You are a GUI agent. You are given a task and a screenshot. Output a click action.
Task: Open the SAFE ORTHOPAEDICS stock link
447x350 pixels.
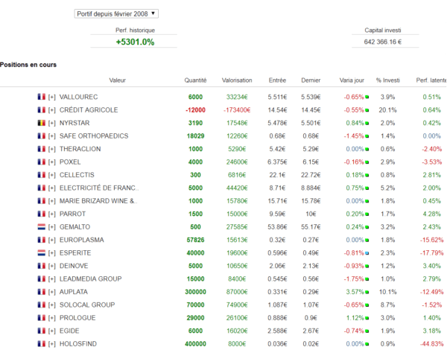pyautogui.click(x=94, y=136)
